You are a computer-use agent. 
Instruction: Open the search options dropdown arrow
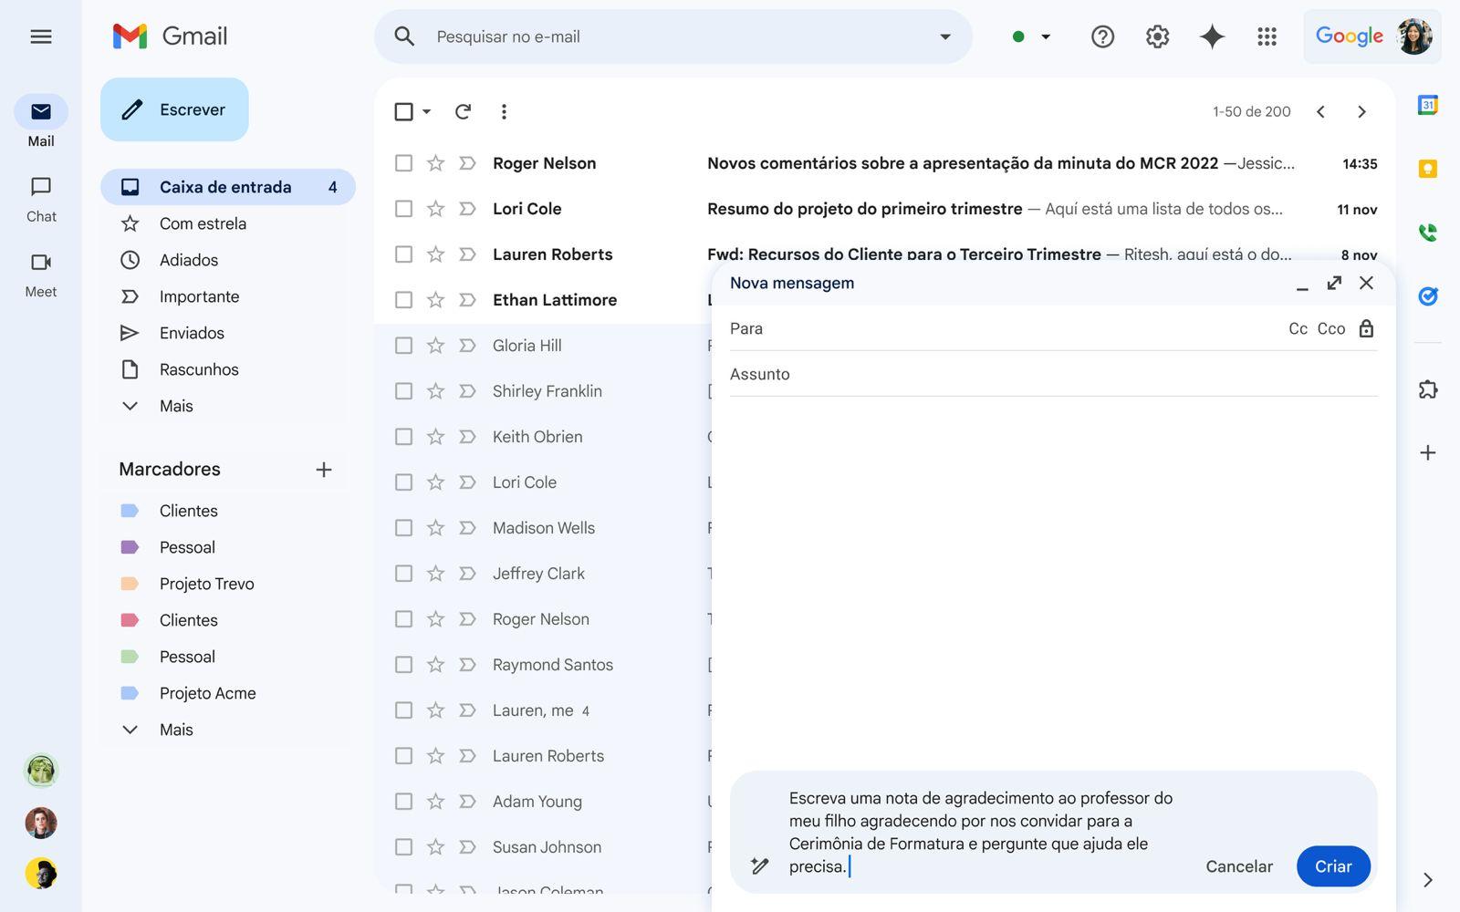[944, 36]
